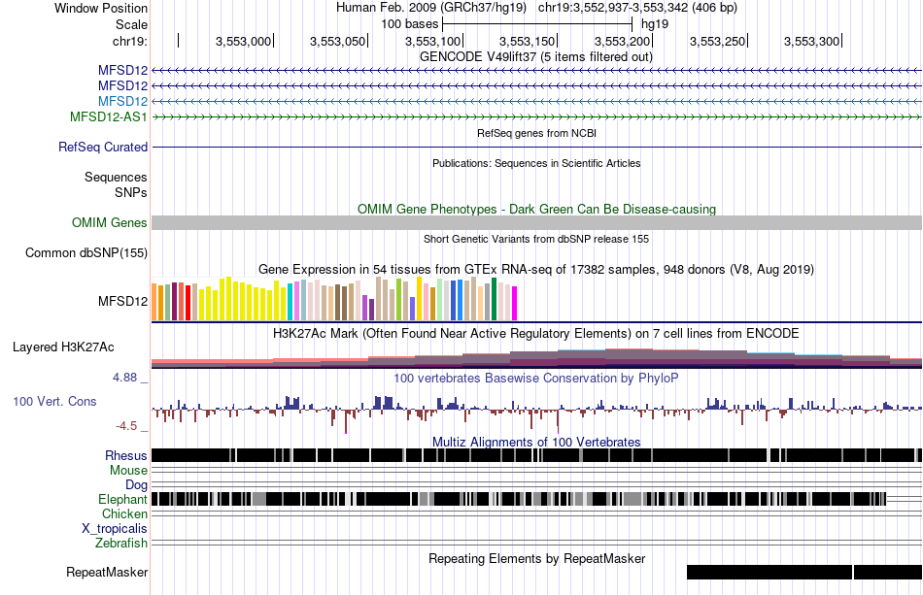Select the MFSD12-AS1 gene label
This screenshot has height=595, width=923.
pyautogui.click(x=109, y=116)
